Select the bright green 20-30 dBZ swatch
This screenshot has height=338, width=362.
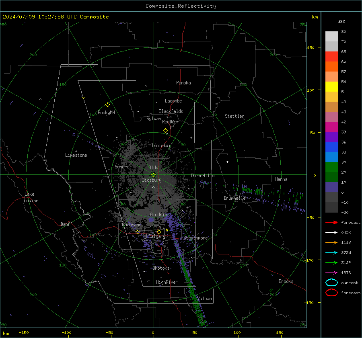tap(331, 167)
